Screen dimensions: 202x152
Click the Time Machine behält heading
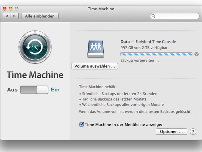[x=98, y=87]
